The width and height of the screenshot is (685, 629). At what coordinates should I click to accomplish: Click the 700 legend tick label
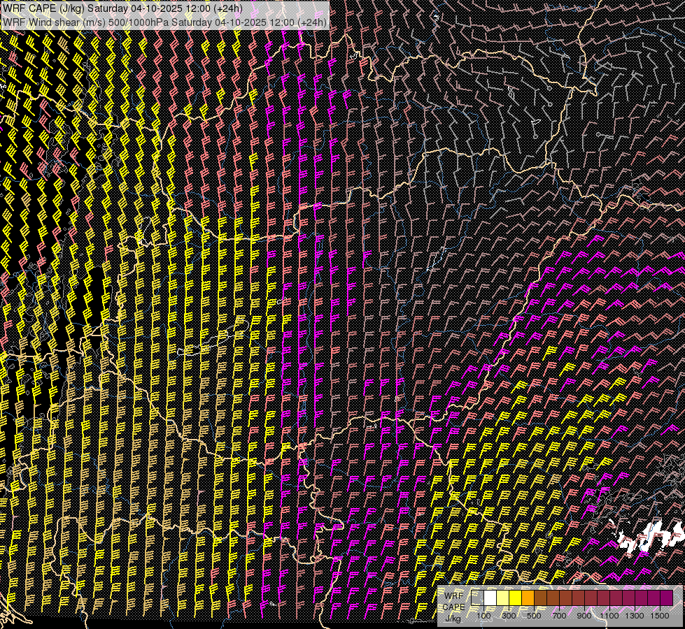(560, 616)
